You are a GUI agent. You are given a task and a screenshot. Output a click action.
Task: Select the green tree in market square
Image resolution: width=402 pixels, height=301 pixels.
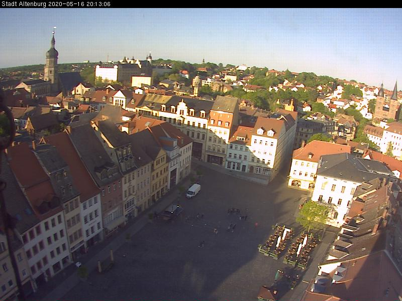(313, 216)
